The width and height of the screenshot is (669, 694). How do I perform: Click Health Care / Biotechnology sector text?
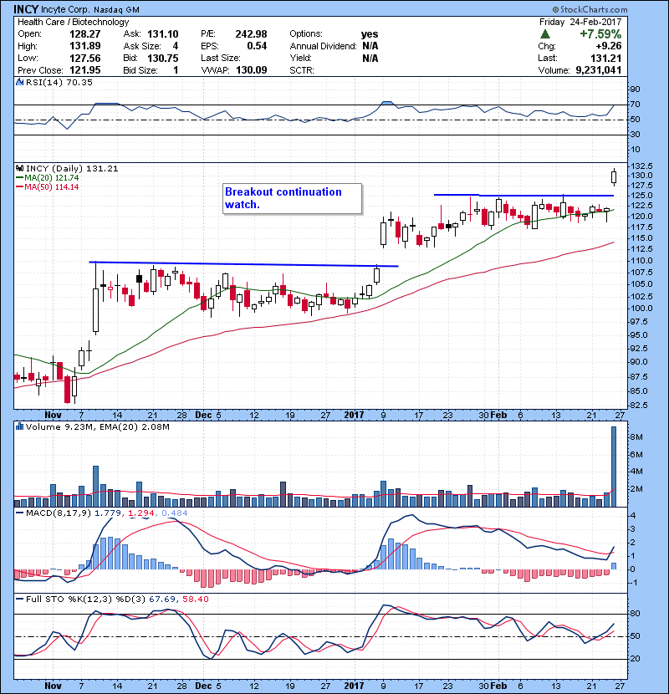(x=74, y=22)
